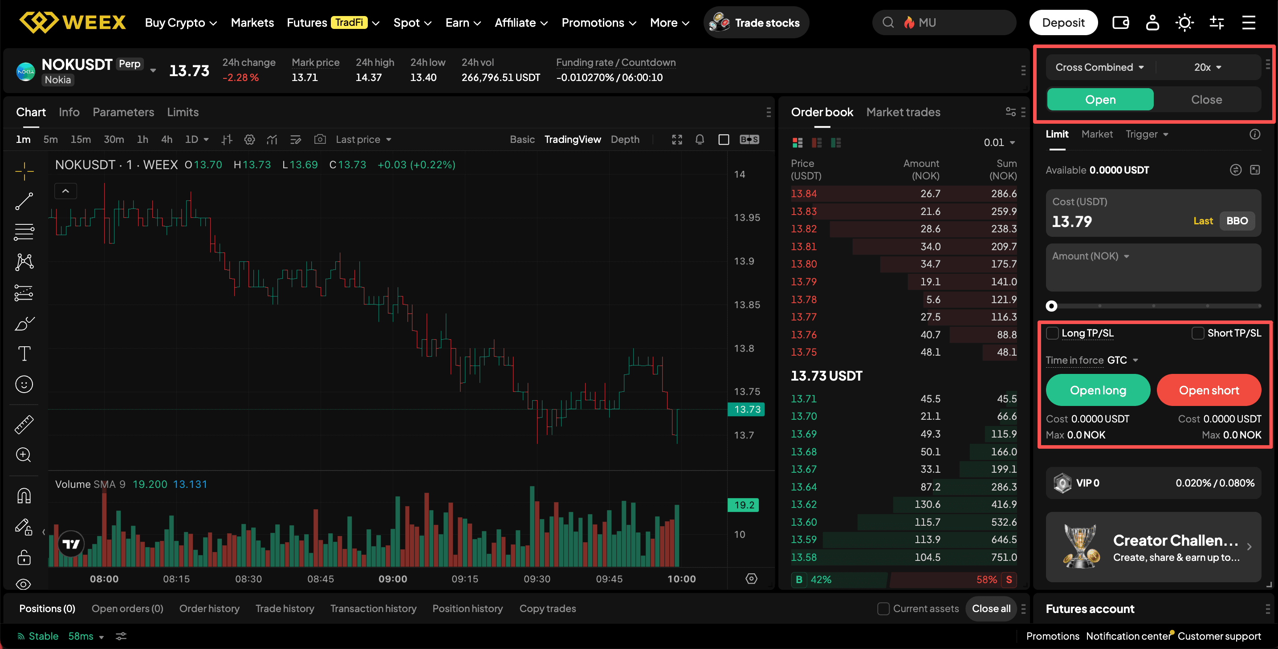Viewport: 1278px width, 649px height.
Task: Switch theme with sun icon
Action: (x=1184, y=22)
